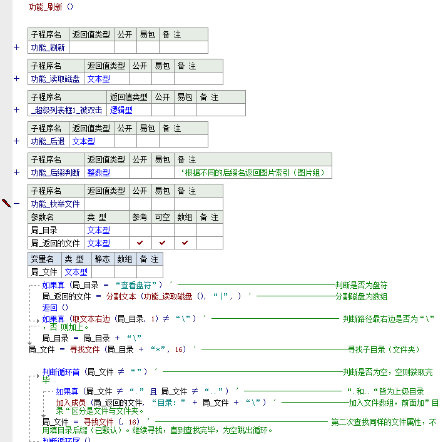Image resolution: width=443 pixels, height=442 pixels.
Task: Select variable name 局_文件 in variable table
Action: (44, 272)
